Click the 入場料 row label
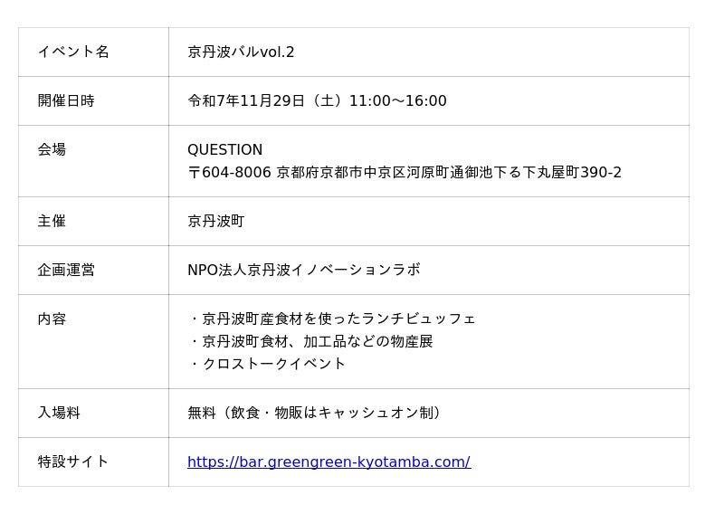Image resolution: width=724 pixels, height=514 pixels. (x=59, y=413)
